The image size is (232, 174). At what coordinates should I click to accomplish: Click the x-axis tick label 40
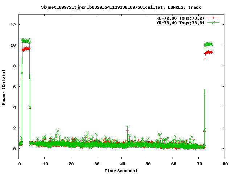click(122, 164)
